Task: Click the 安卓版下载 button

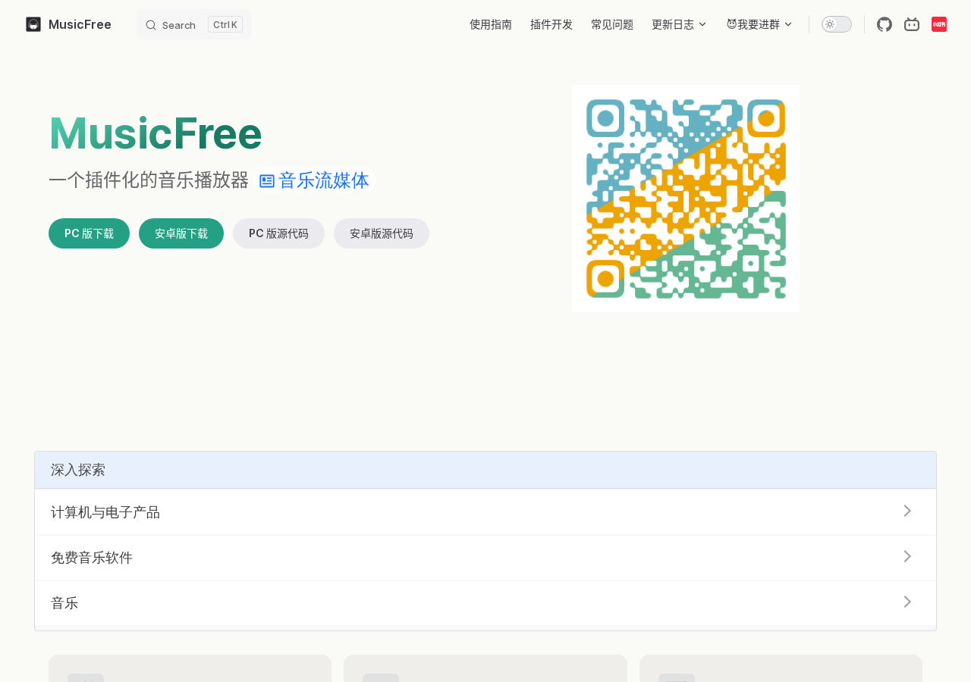Action: point(181,233)
